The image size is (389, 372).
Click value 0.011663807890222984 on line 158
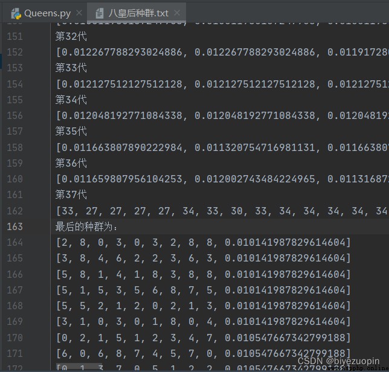click(x=121, y=147)
